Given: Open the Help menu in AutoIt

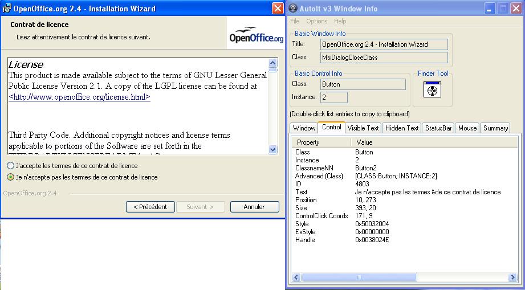Looking at the screenshot, I should [340, 21].
